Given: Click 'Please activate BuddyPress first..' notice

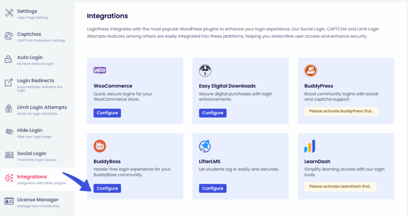Looking at the screenshot, I should click(x=341, y=111).
